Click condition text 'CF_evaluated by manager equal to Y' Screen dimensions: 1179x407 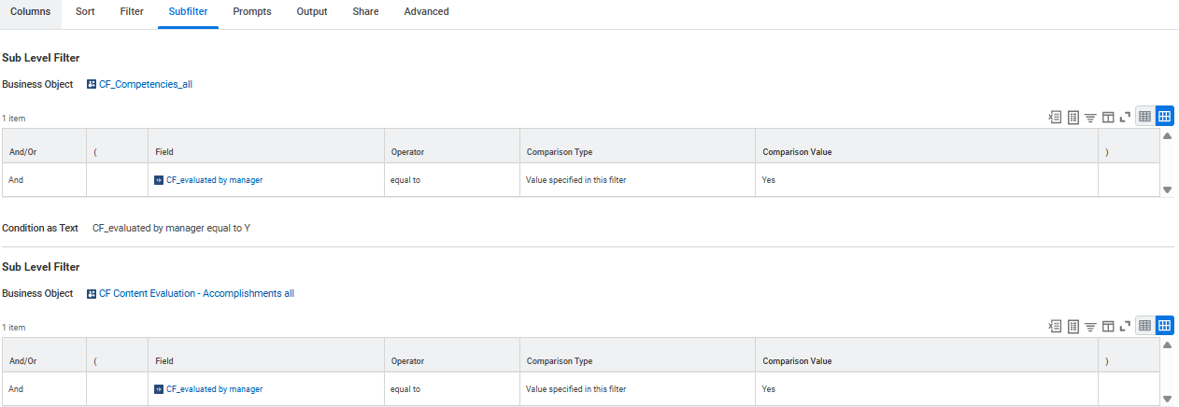click(171, 228)
